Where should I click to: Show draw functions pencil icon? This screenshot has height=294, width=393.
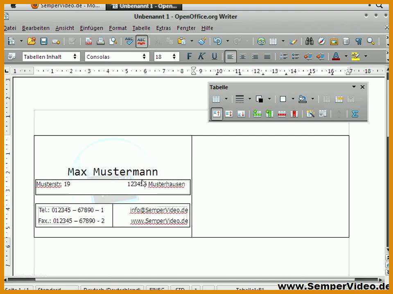point(293,41)
